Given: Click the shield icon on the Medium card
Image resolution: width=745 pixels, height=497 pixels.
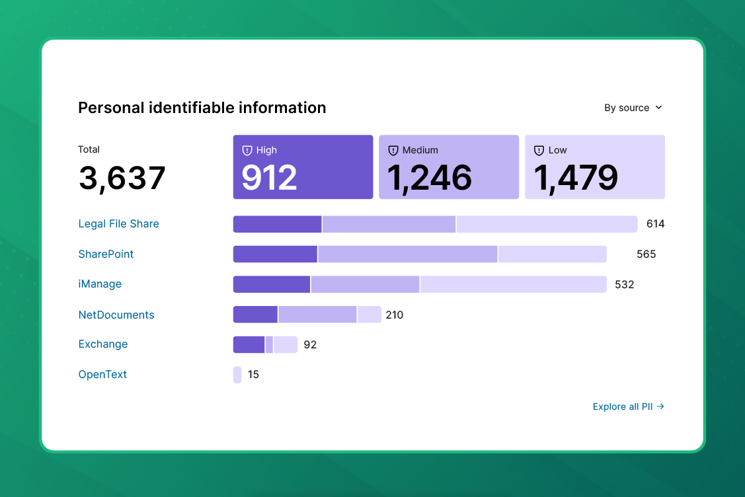Looking at the screenshot, I should coord(393,150).
